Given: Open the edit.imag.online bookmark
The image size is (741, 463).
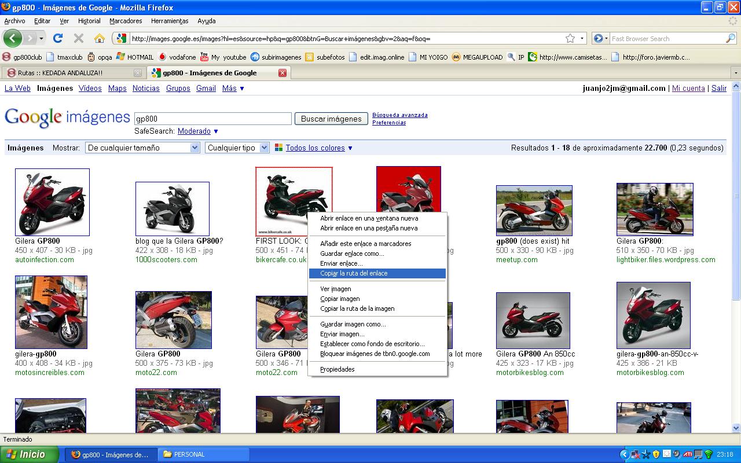Looking at the screenshot, I should pos(376,57).
